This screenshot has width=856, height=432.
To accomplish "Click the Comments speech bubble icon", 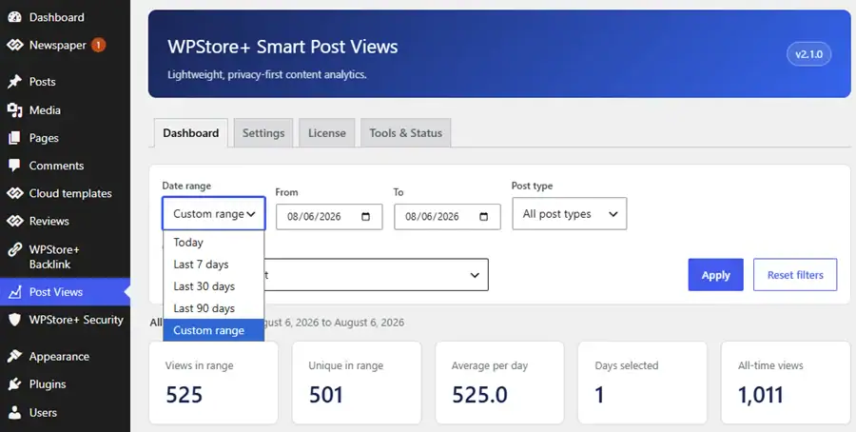I will pos(14,166).
